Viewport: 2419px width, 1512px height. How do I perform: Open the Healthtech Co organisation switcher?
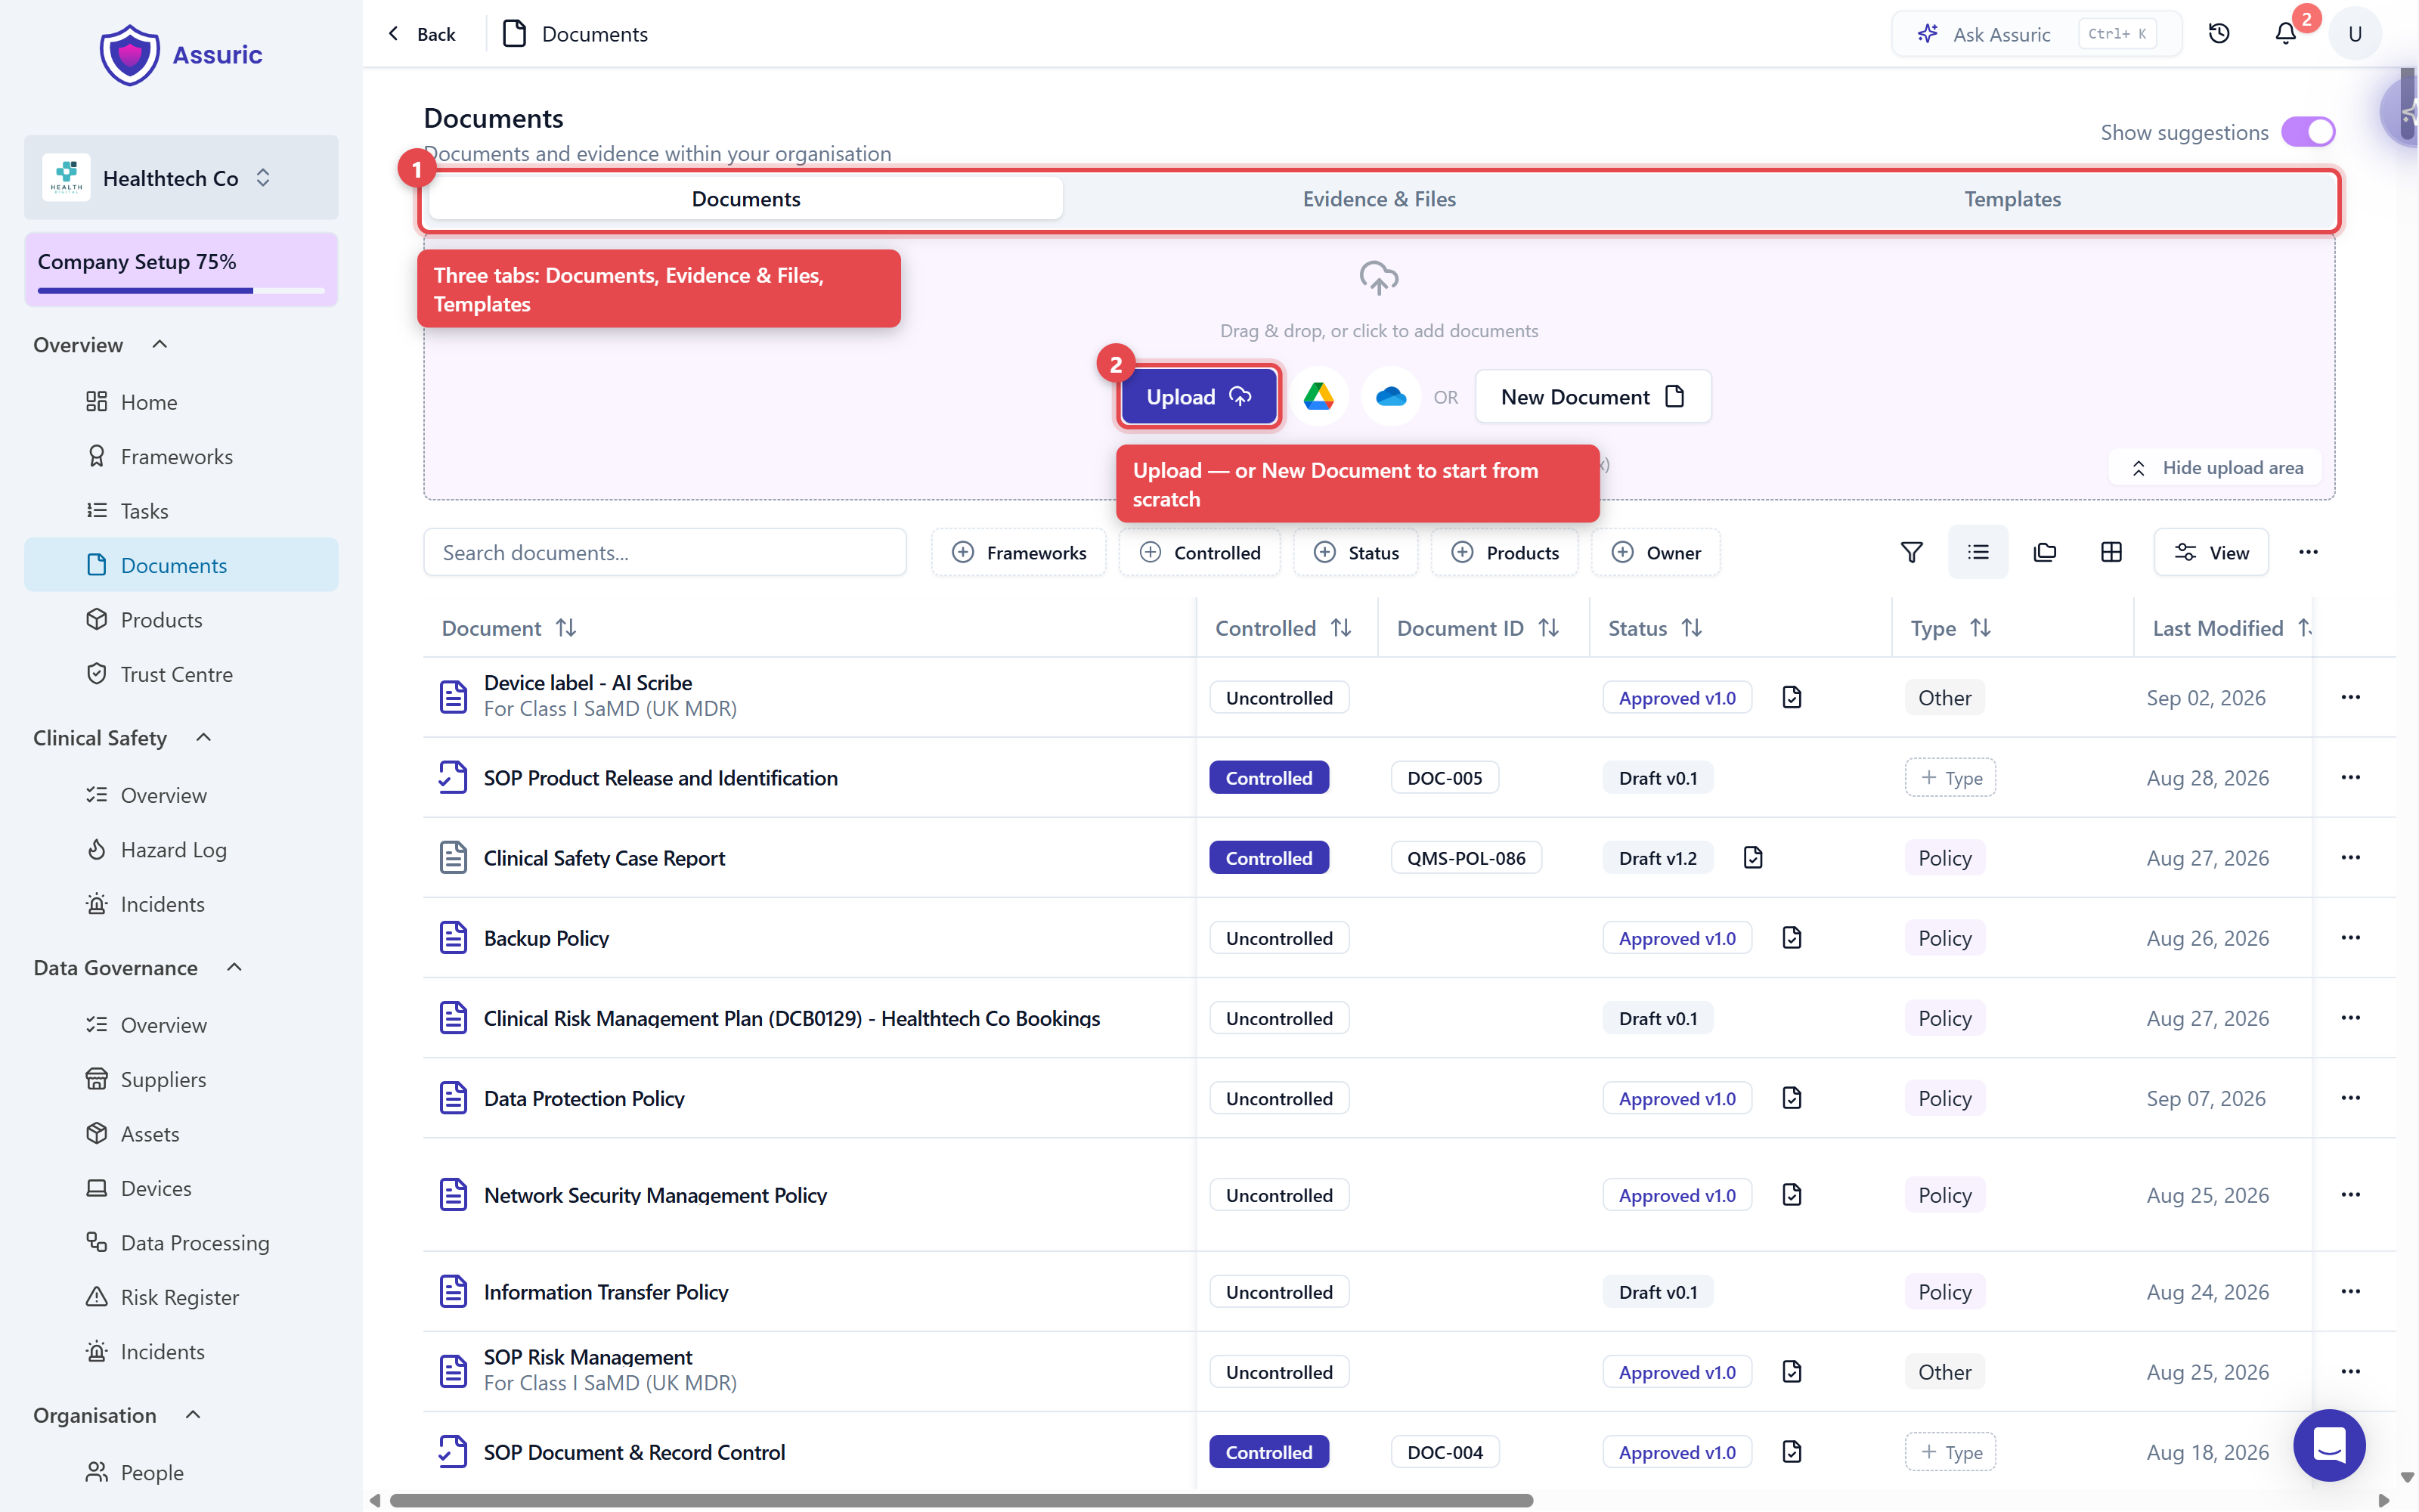click(x=181, y=178)
